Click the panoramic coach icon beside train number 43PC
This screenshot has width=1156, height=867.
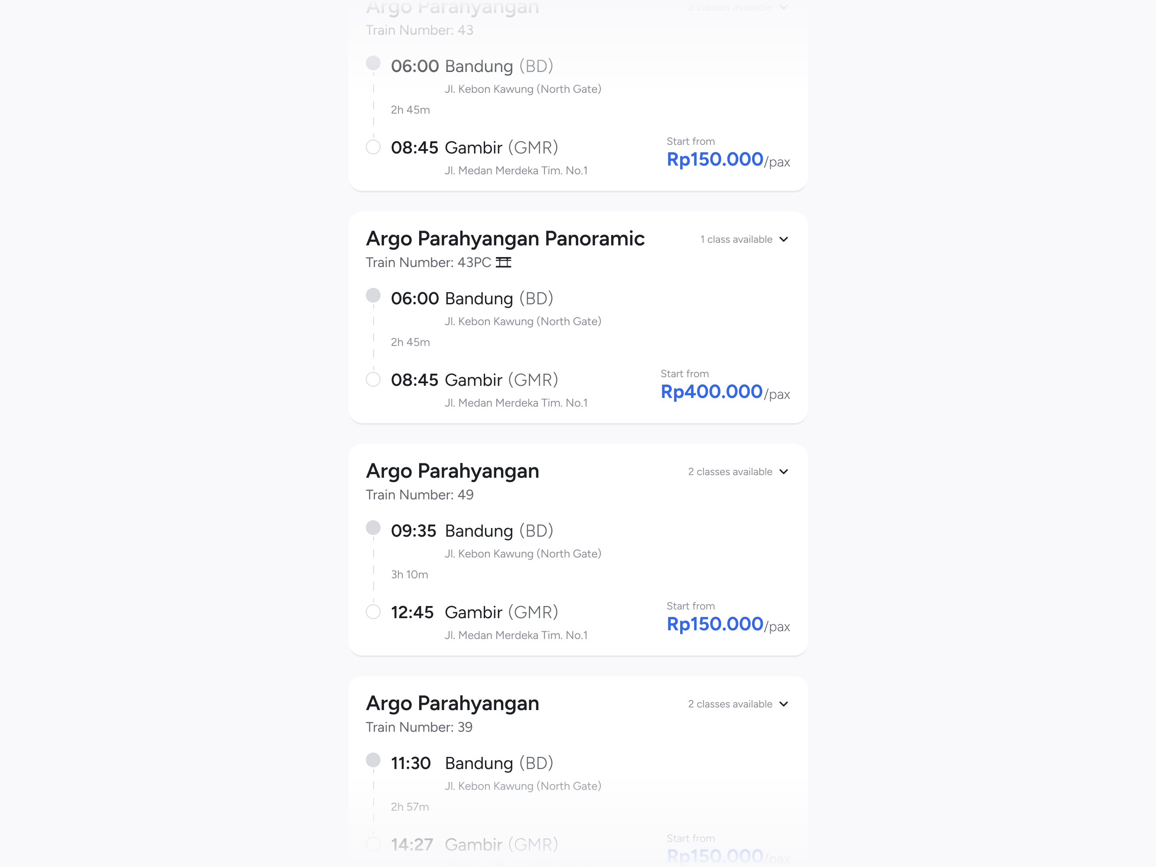tap(504, 263)
